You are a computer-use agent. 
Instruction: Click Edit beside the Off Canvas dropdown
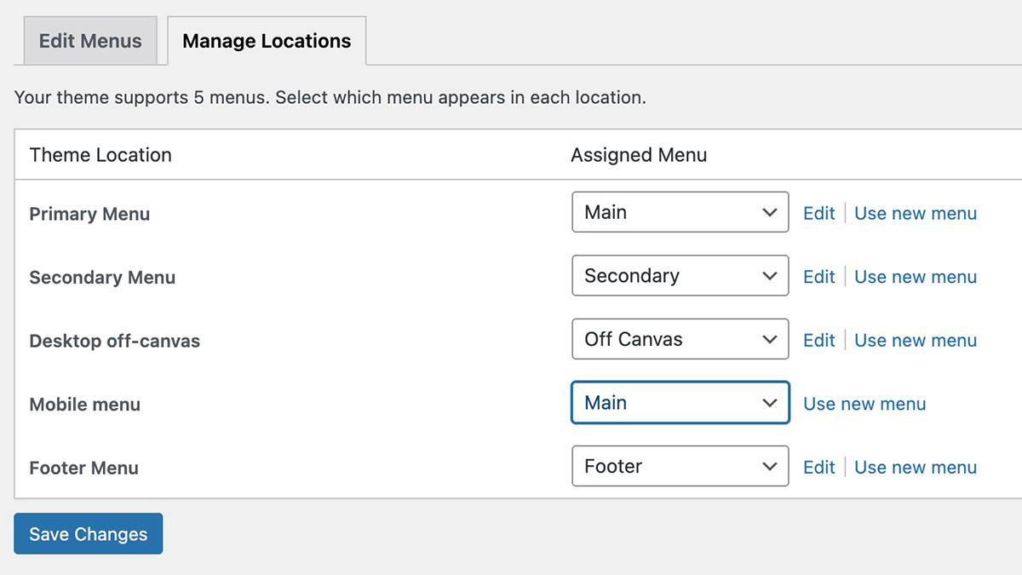818,340
